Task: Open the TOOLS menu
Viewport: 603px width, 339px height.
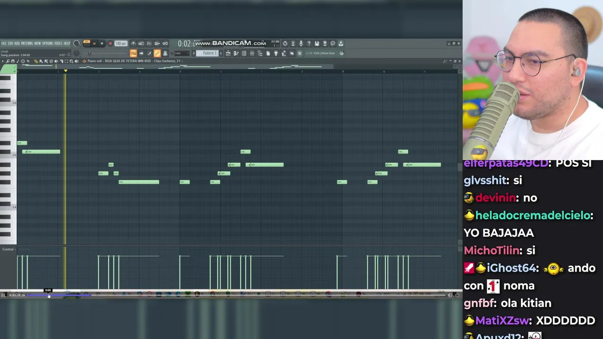Action: 58,43
